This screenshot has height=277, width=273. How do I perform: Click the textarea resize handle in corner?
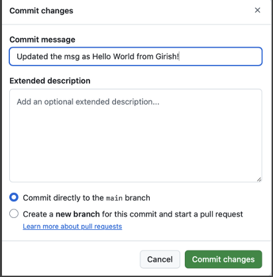coord(259,180)
